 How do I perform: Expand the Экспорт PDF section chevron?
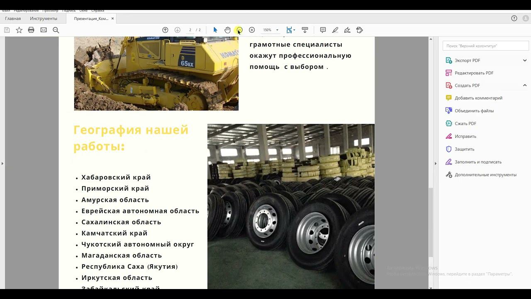tap(525, 60)
